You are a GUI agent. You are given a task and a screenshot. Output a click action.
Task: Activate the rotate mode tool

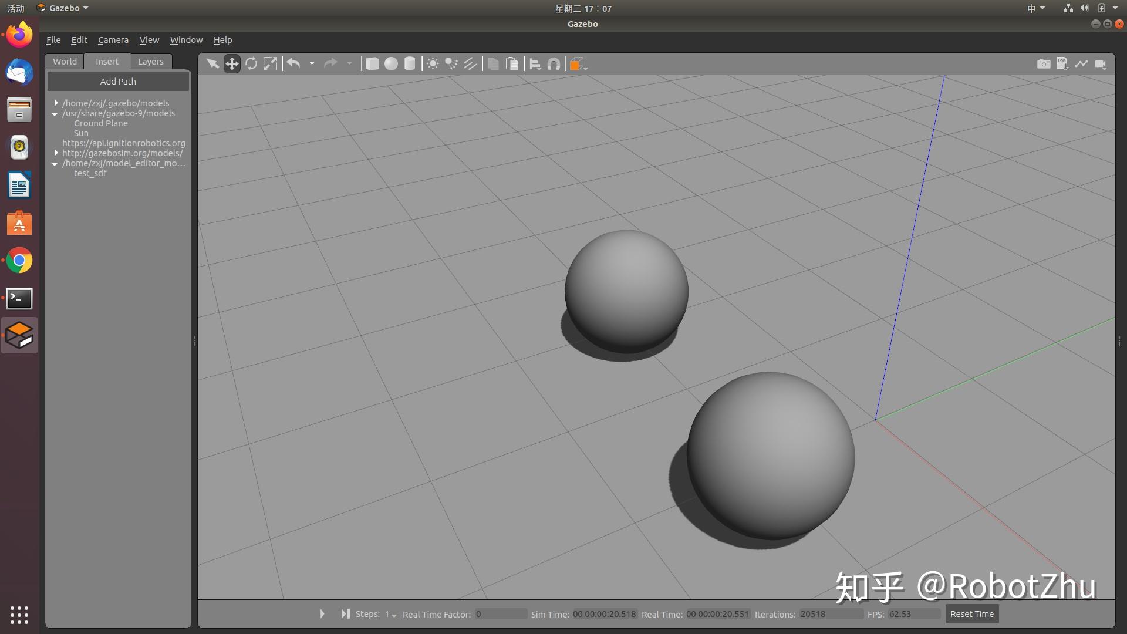[251, 63]
